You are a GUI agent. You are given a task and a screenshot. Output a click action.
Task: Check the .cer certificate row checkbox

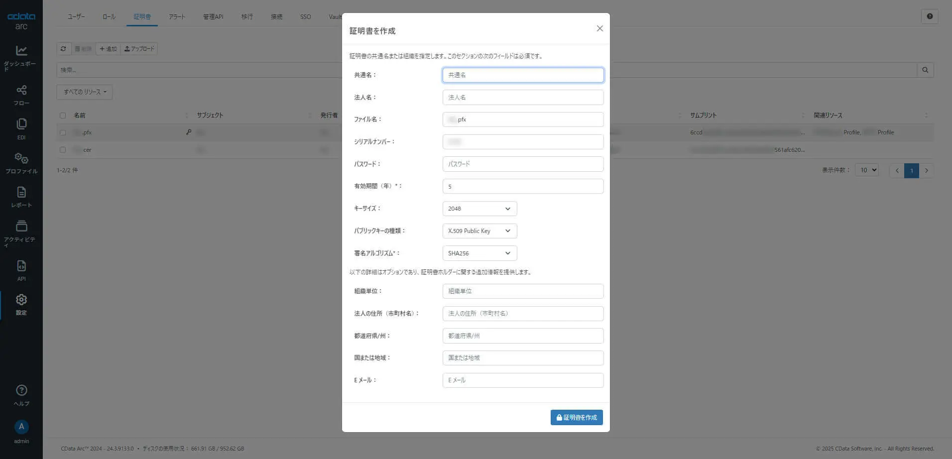tap(63, 150)
